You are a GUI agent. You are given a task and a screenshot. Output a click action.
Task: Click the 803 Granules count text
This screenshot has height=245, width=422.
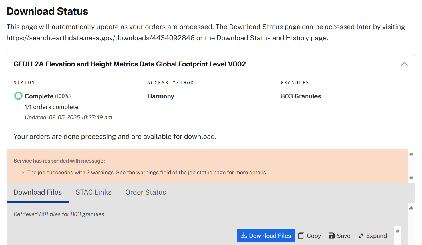pos(301,96)
